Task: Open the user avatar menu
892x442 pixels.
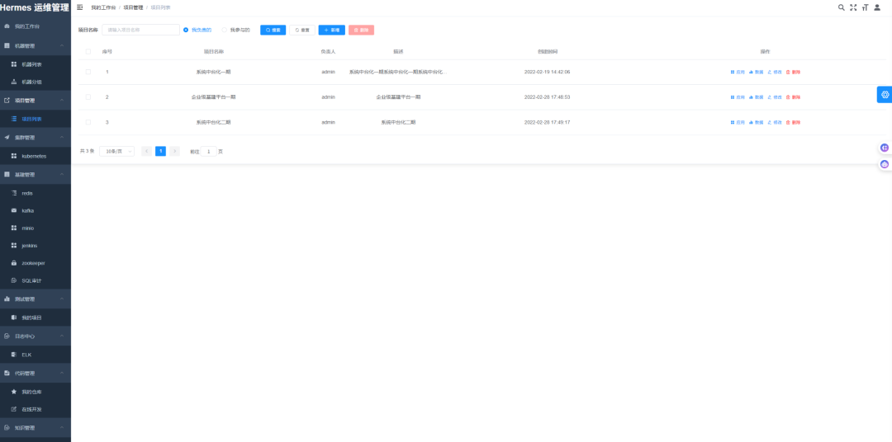Action: pyautogui.click(x=876, y=7)
